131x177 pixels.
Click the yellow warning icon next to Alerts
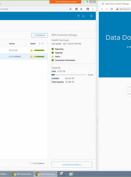[53, 57]
